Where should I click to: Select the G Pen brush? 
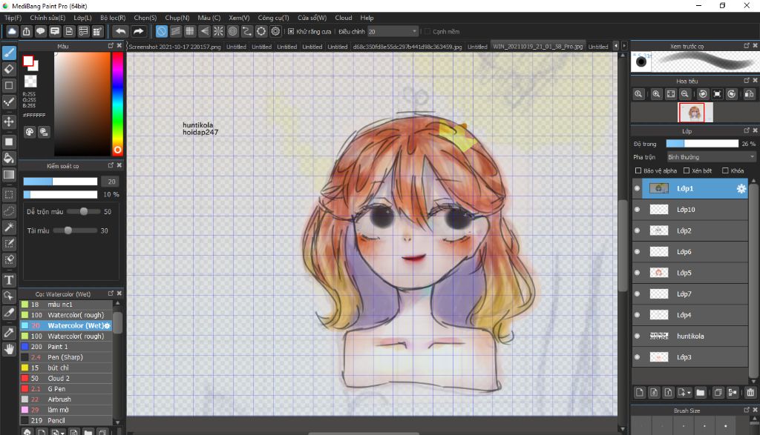pyautogui.click(x=66, y=388)
